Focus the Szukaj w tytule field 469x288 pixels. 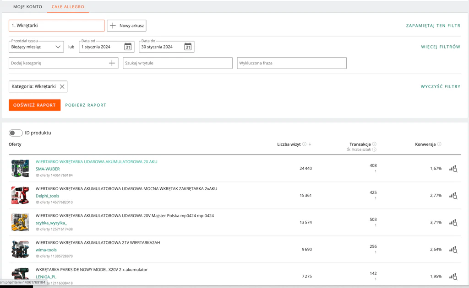177,63
